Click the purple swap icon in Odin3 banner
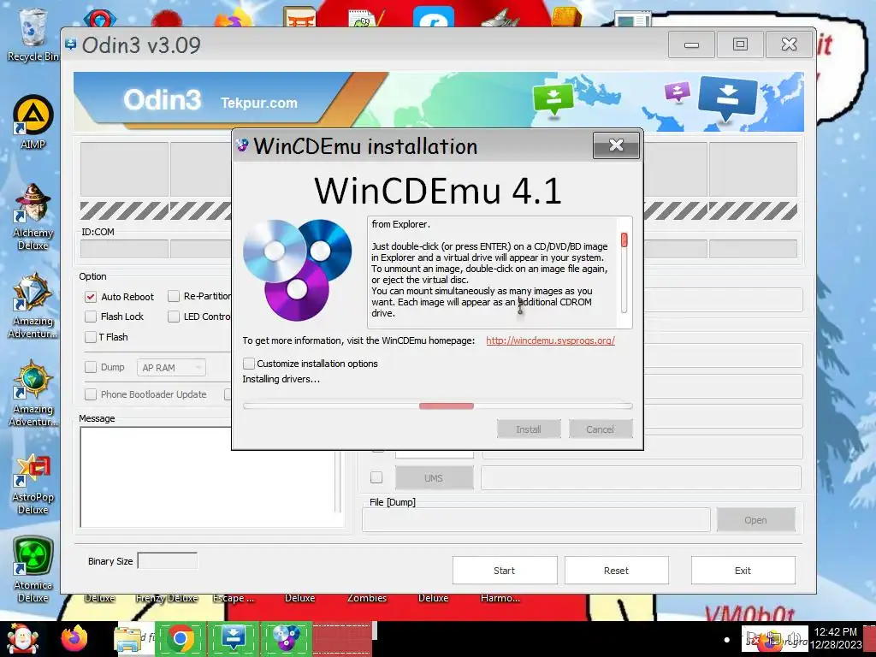 [678, 92]
